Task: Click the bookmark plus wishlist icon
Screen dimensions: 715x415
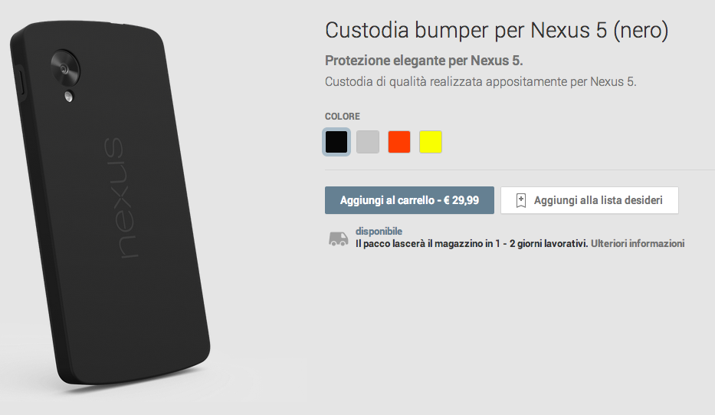Action: [x=521, y=200]
